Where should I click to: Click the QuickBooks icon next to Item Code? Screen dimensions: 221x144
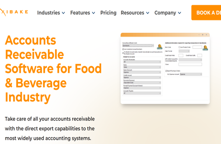click(x=205, y=48)
